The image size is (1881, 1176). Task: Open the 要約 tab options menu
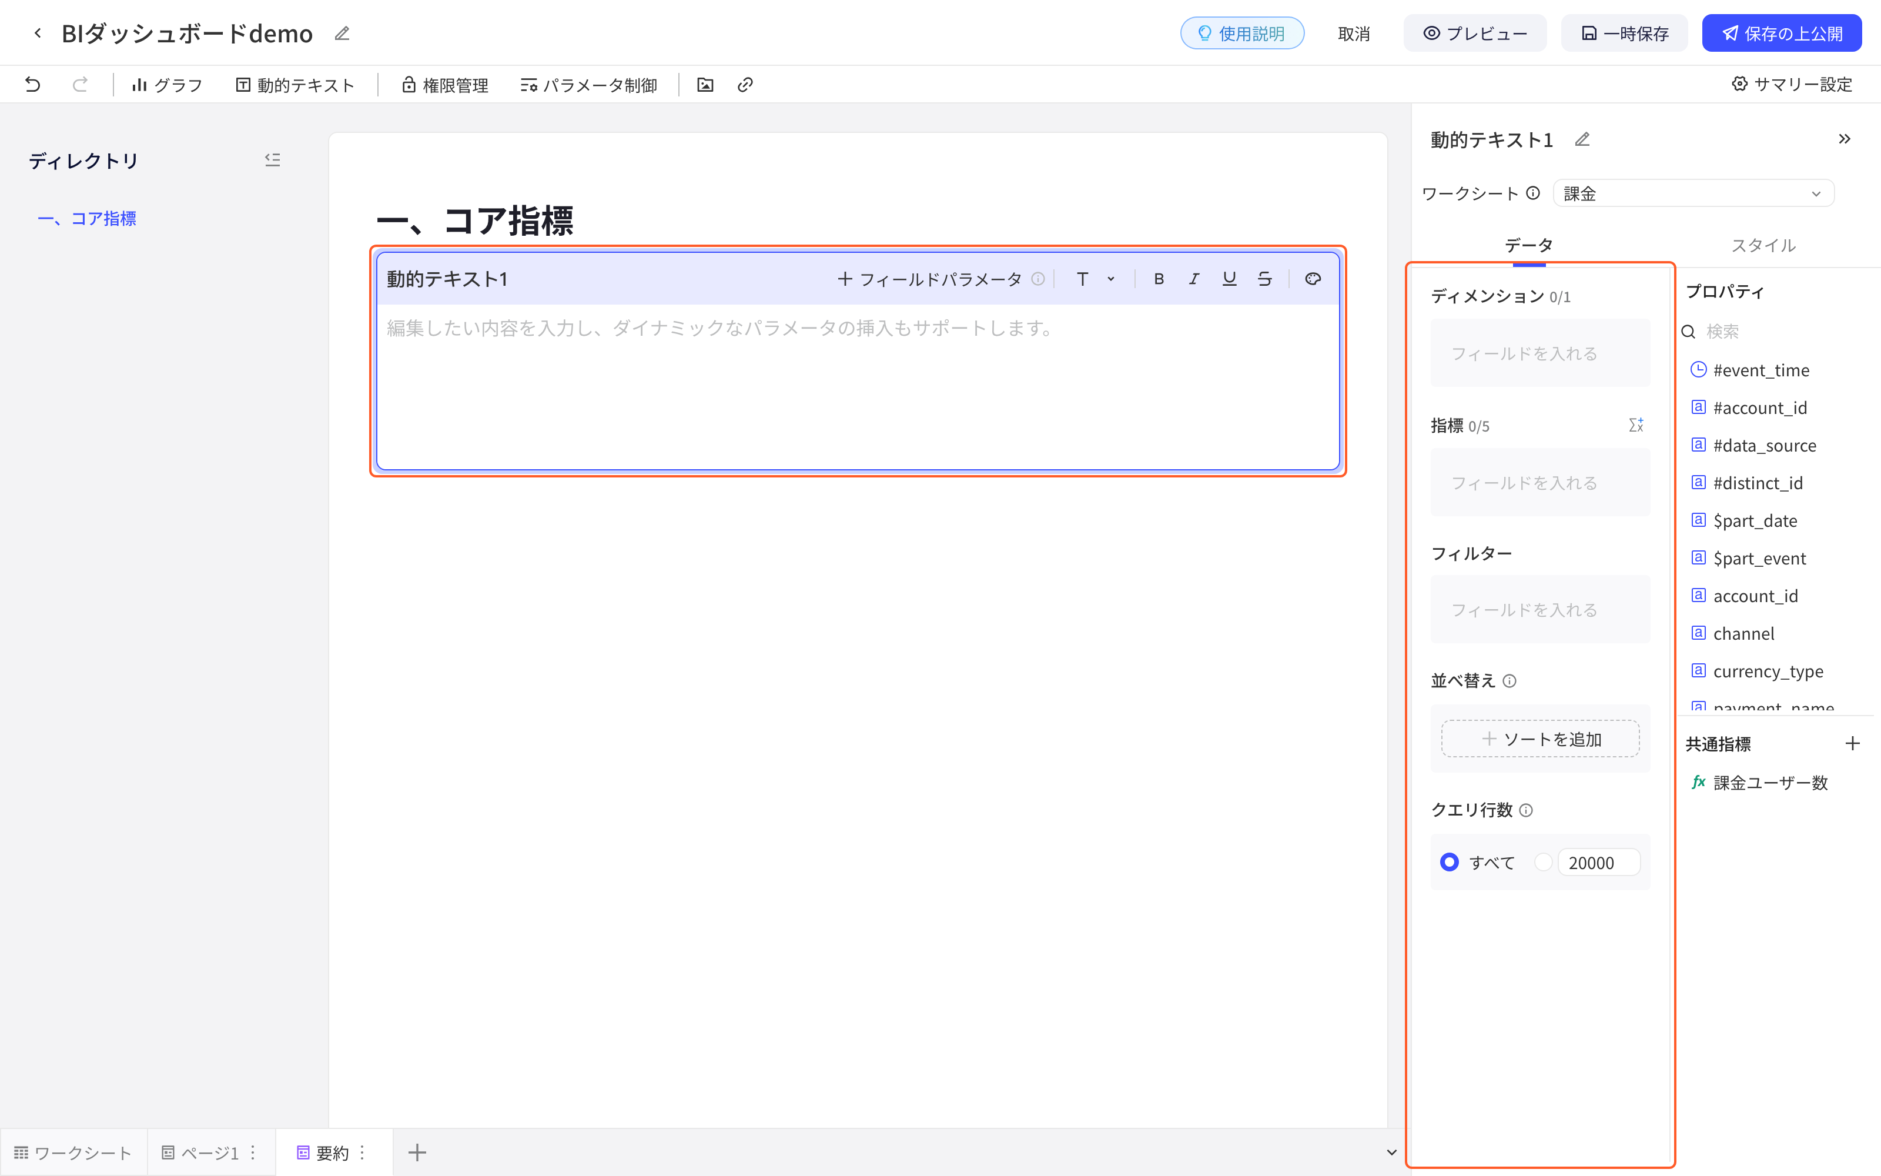click(x=362, y=1152)
